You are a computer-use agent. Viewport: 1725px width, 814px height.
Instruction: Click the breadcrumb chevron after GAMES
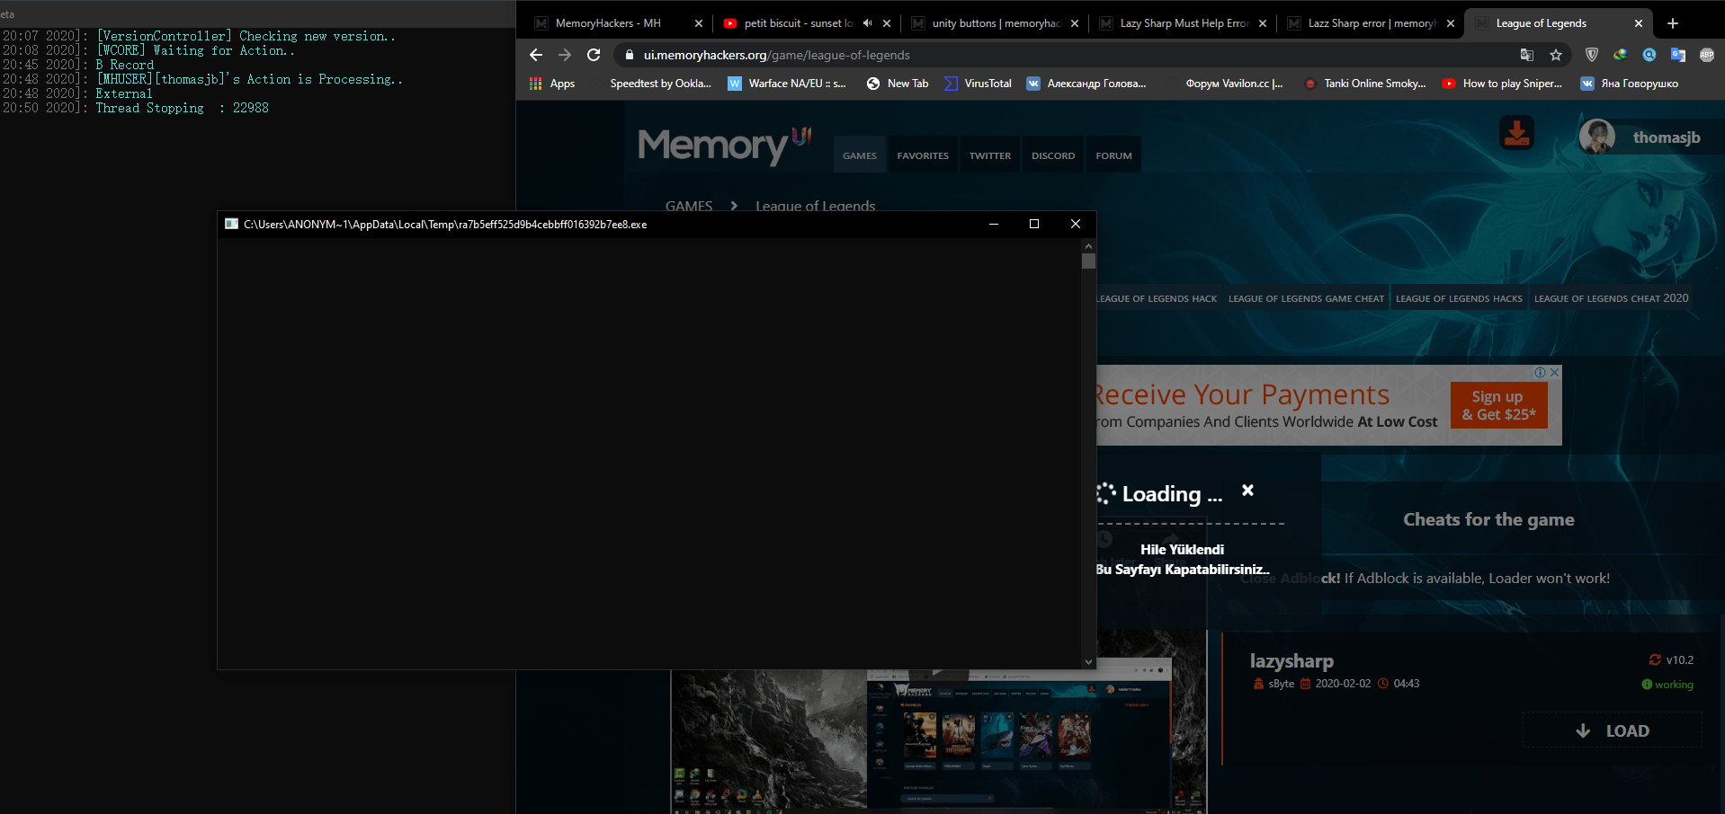[x=734, y=206]
